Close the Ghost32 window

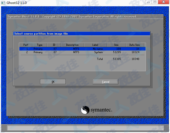[x=163, y=2]
